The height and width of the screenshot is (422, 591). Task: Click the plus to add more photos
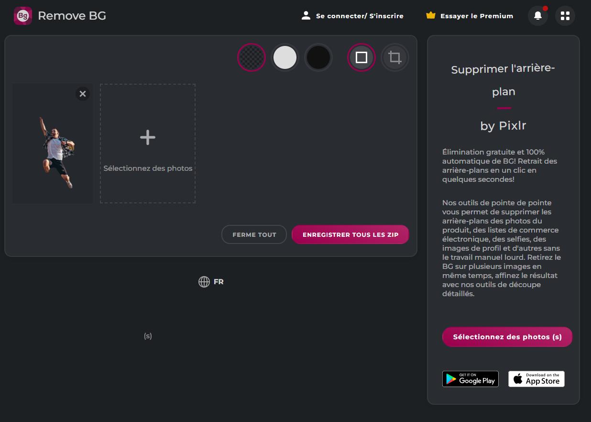tap(147, 137)
